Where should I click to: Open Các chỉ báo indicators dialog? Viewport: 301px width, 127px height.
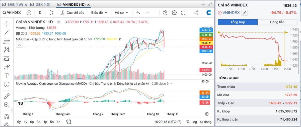(x=73, y=13)
